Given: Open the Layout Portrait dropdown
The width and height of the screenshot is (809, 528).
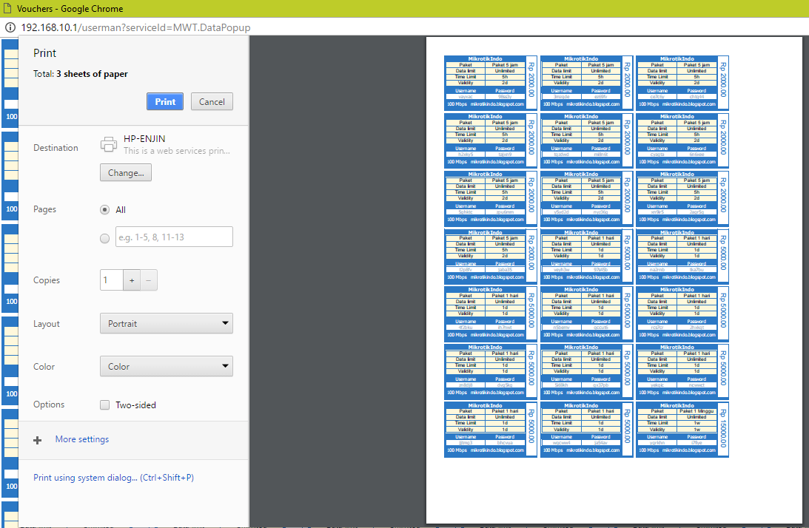Looking at the screenshot, I should [x=166, y=323].
